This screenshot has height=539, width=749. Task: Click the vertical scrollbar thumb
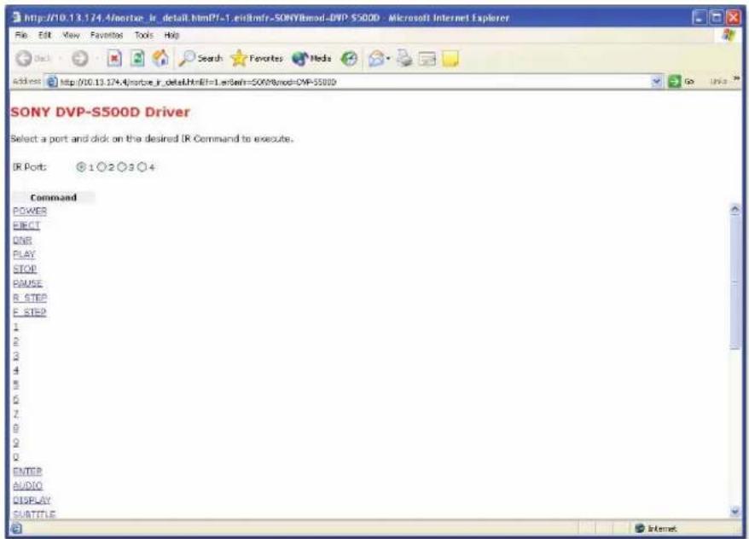click(x=735, y=282)
